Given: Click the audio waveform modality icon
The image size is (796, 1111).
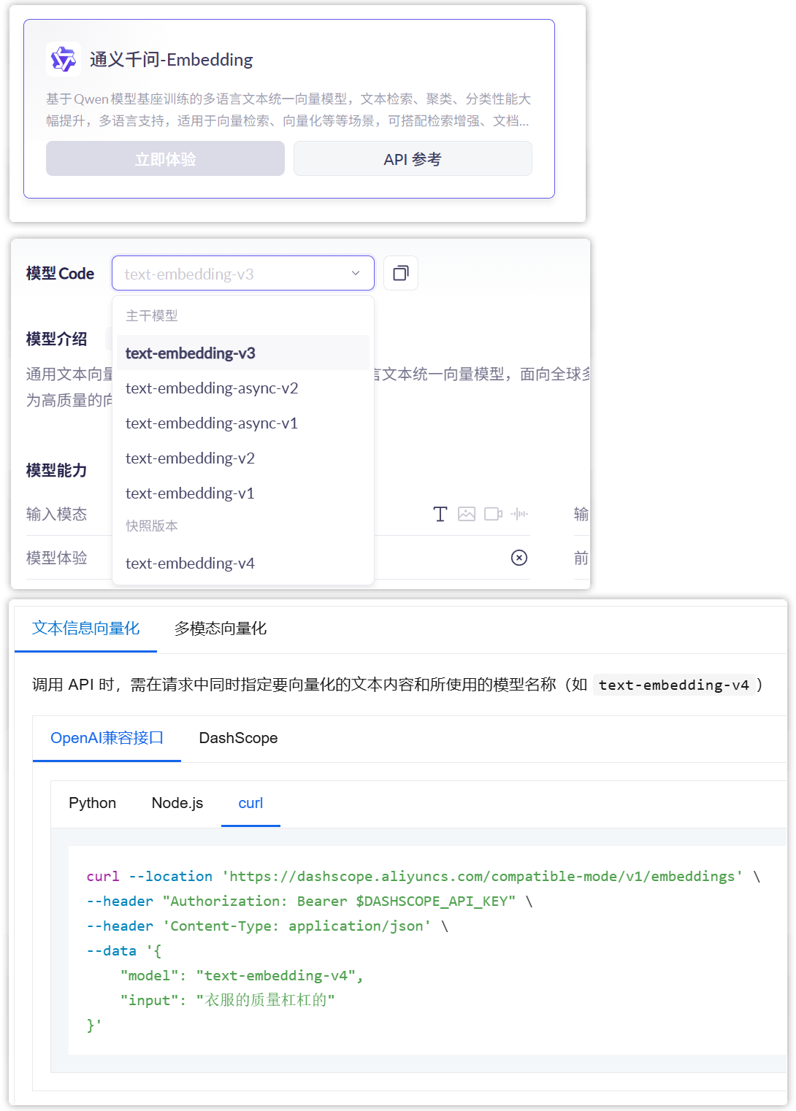Looking at the screenshot, I should [519, 514].
